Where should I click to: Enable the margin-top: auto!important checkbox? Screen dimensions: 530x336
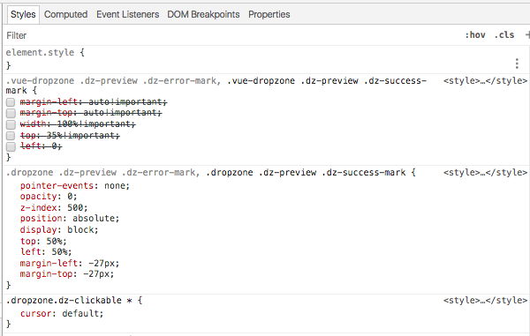(11, 113)
